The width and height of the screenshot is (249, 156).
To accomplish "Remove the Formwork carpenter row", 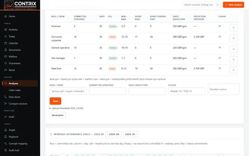I will [233, 38].
